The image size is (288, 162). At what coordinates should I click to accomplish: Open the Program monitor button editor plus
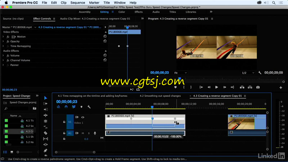click(x=281, y=87)
